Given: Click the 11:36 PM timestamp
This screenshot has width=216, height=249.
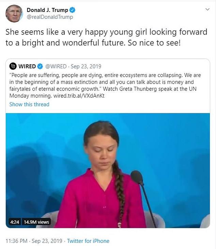Looking at the screenshot, I should click(16, 241).
